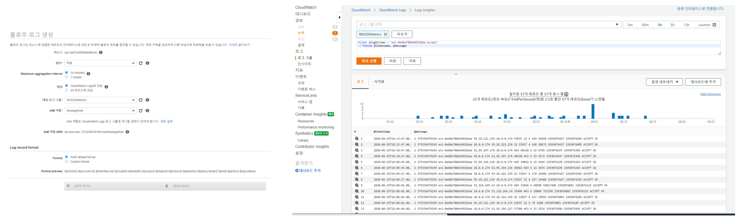Set time range to 12h
Screen dimensions: 740x220
coord(686,25)
